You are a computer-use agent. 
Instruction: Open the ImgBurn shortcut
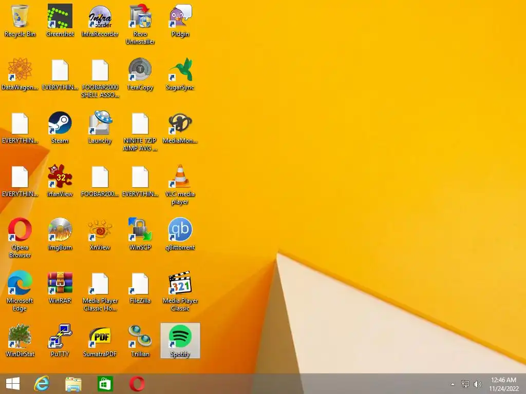click(60, 234)
